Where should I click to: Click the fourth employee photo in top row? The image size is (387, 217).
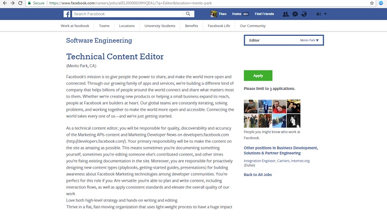tap(294, 106)
